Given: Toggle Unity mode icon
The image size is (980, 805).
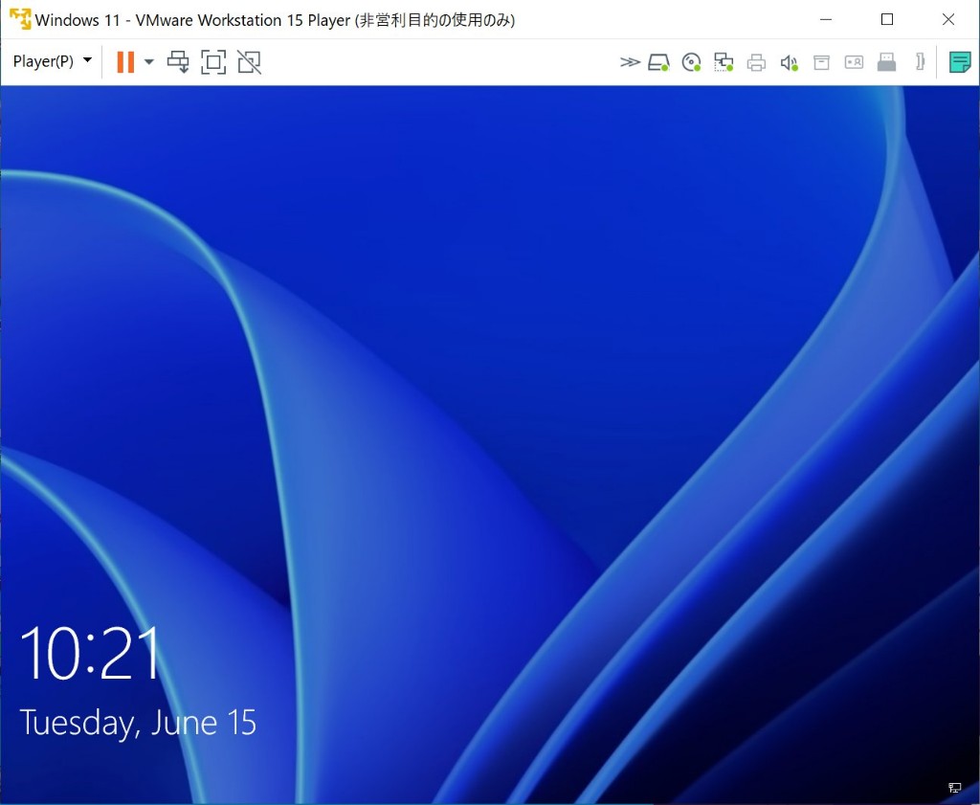Looking at the screenshot, I should pos(249,62).
